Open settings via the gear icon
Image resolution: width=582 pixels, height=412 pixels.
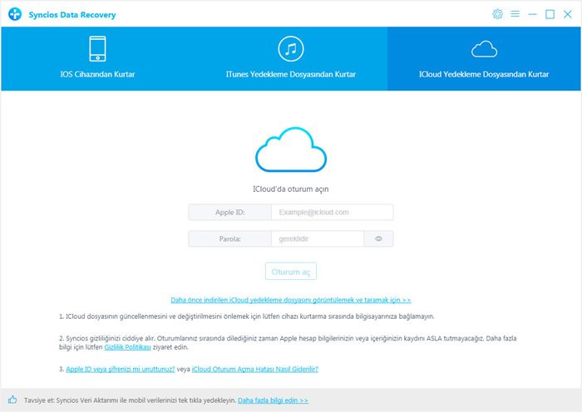(x=497, y=14)
